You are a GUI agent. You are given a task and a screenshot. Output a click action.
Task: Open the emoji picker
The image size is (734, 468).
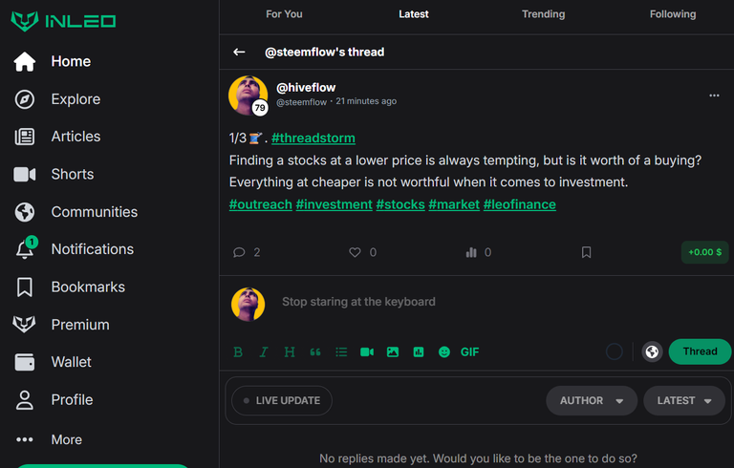[x=444, y=351]
